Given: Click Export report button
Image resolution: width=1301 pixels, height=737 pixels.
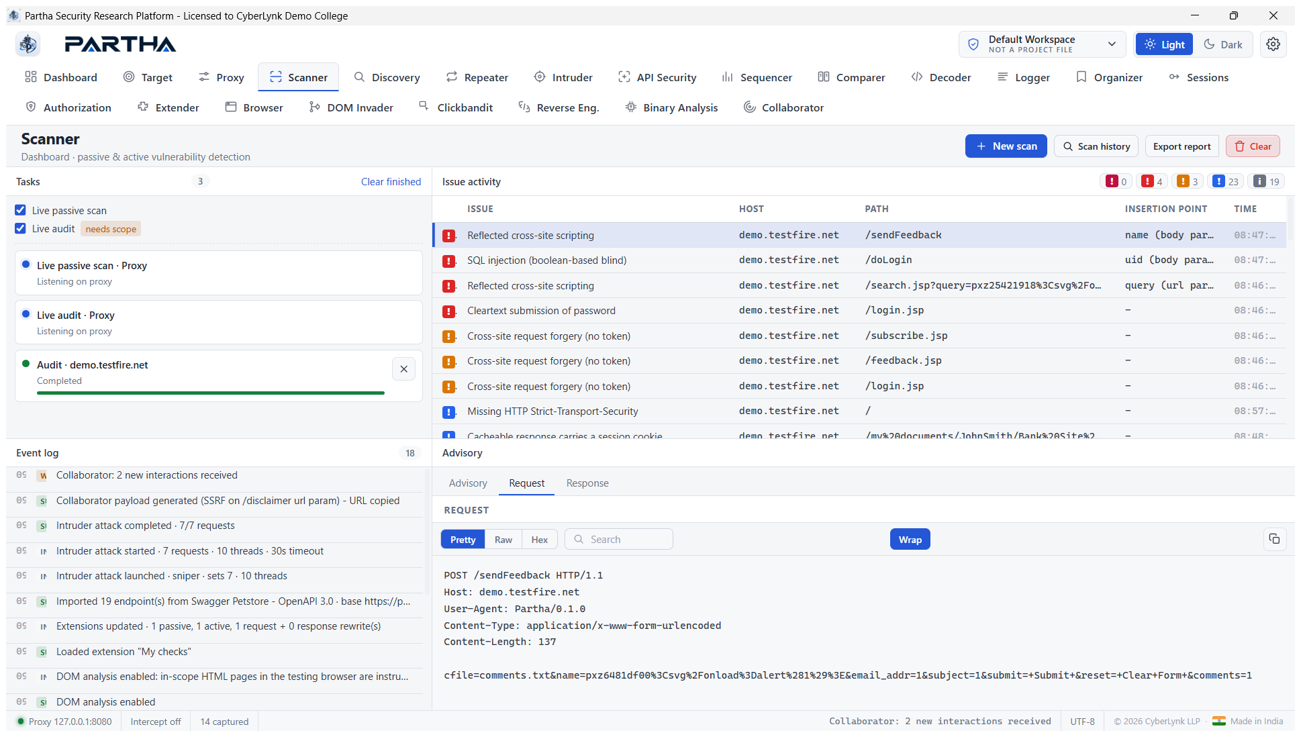Looking at the screenshot, I should click(x=1182, y=146).
